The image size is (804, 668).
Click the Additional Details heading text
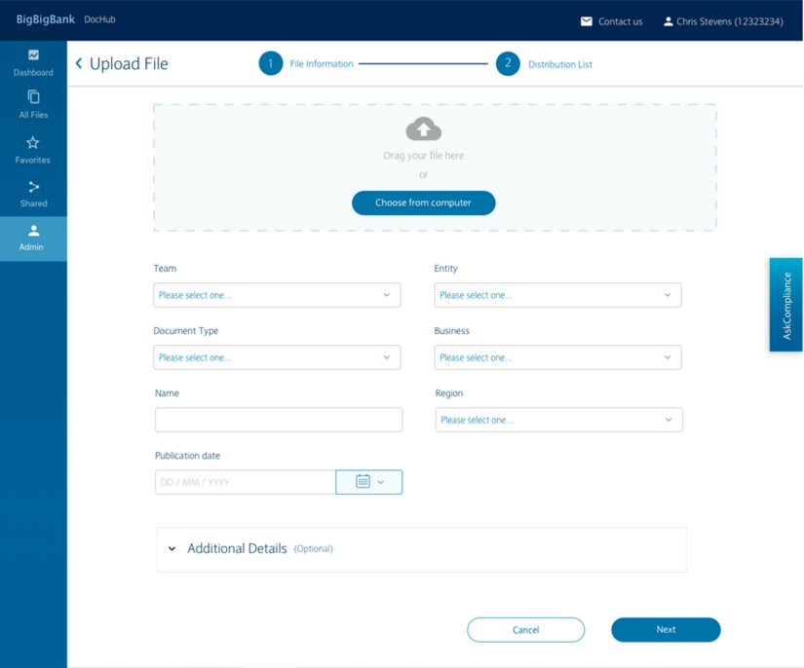click(x=237, y=548)
